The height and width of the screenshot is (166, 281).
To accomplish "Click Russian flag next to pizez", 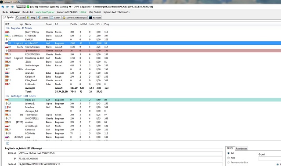I will (x=6, y=137).
